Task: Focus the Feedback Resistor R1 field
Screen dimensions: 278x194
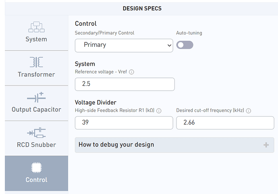Action: [124, 123]
